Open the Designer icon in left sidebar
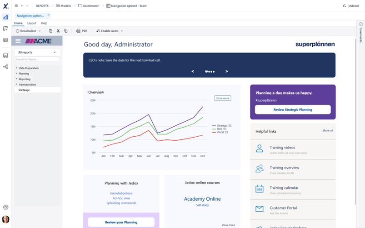The height and width of the screenshot is (228, 365). 5,29
